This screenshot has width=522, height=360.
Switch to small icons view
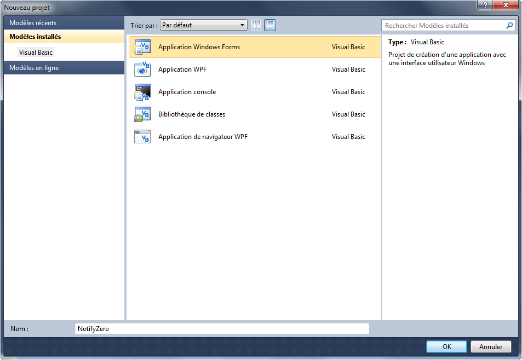pos(257,25)
